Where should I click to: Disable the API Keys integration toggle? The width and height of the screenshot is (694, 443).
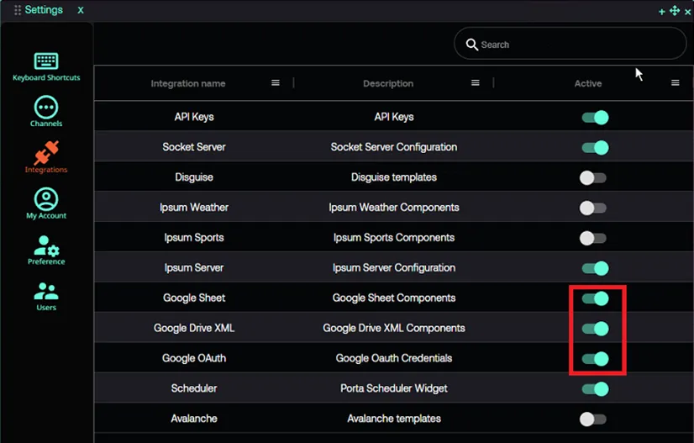(595, 118)
